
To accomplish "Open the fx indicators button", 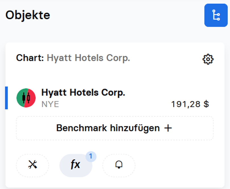I will [x=76, y=165].
